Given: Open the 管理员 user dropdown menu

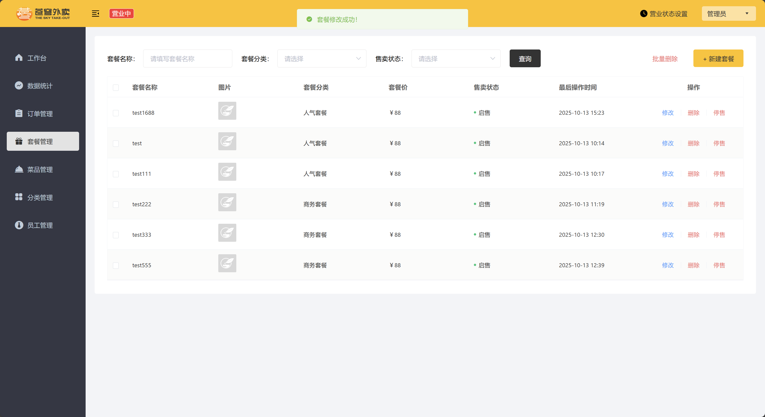Looking at the screenshot, I should [728, 14].
